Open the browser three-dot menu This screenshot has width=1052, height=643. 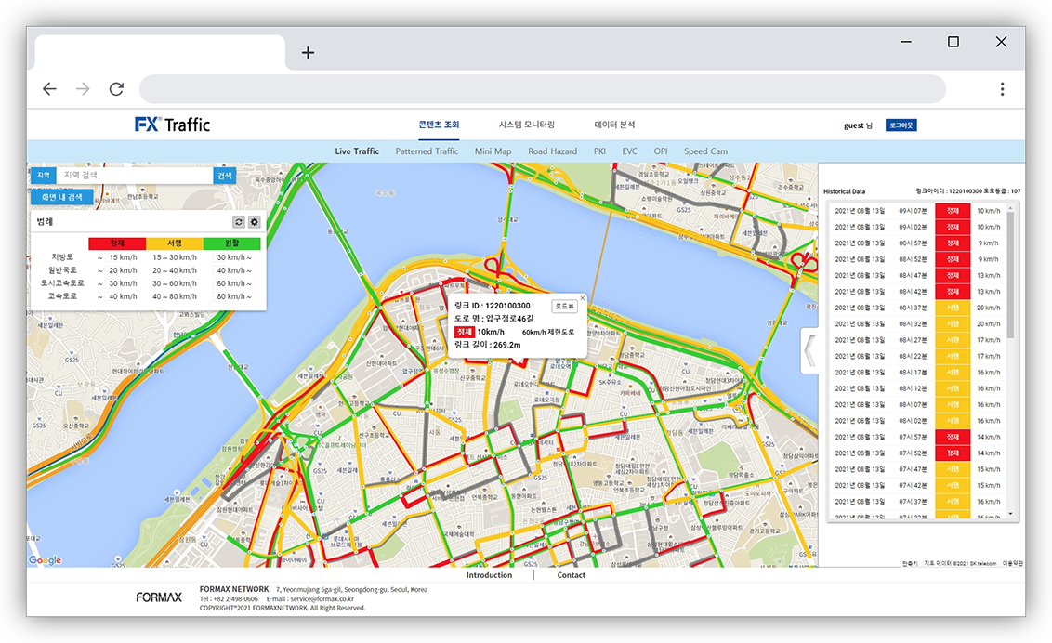click(x=1002, y=89)
